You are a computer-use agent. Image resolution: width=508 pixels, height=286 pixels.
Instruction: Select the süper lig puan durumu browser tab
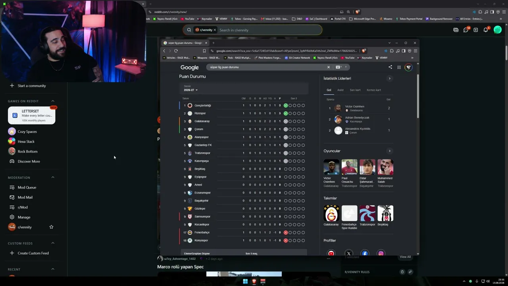(185, 43)
